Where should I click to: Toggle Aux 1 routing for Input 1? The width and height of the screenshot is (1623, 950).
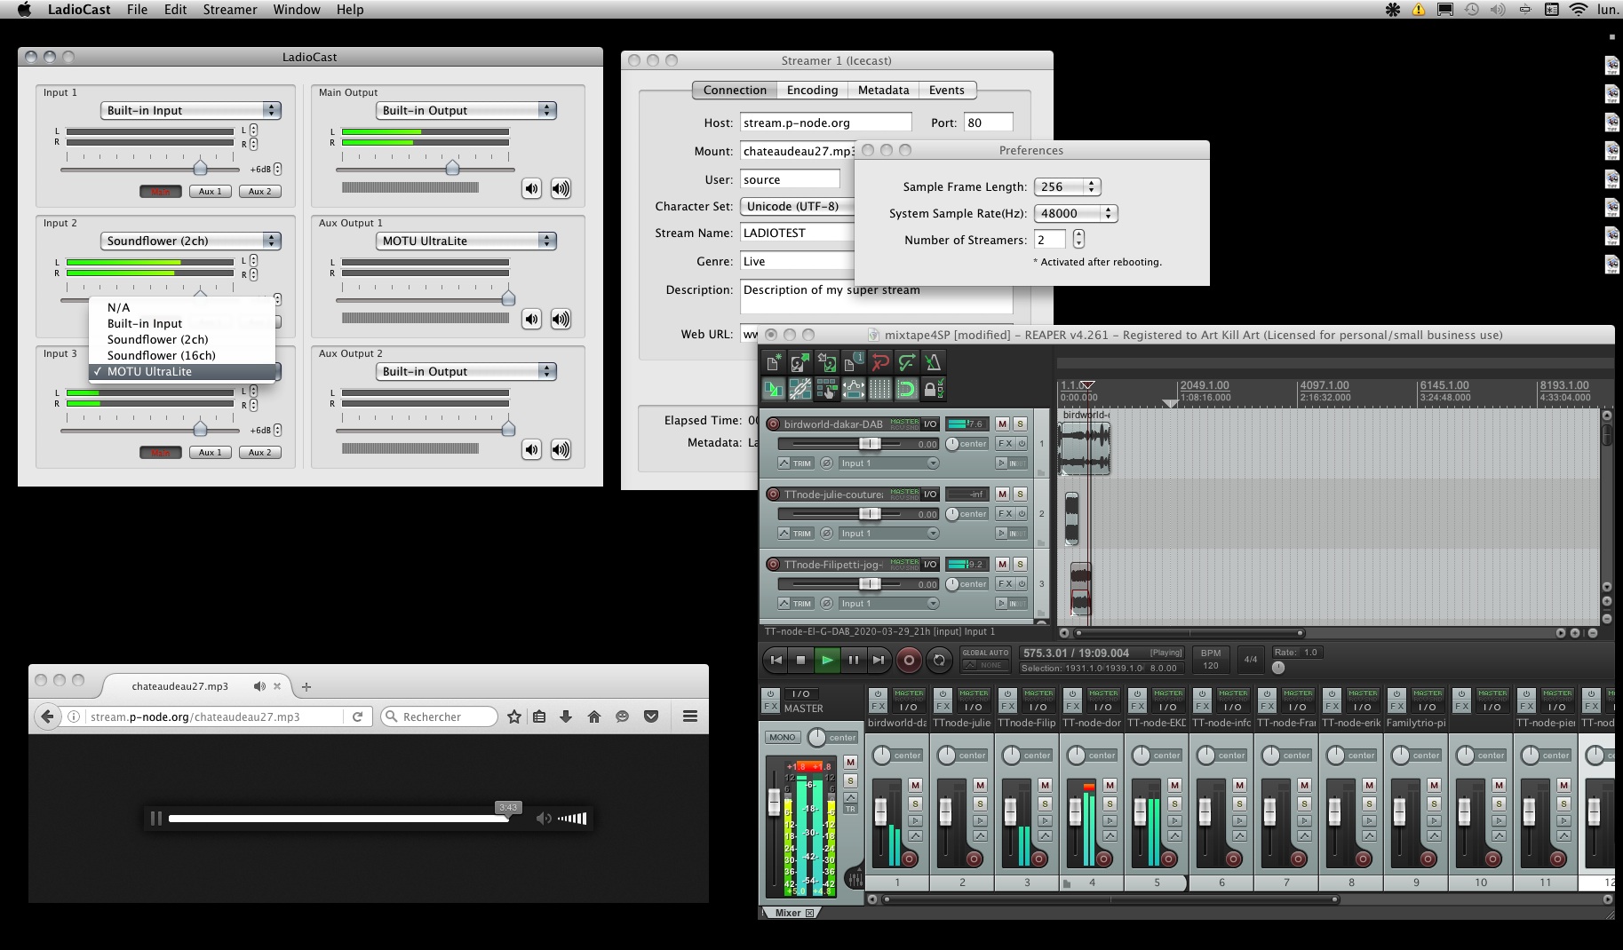(x=211, y=192)
